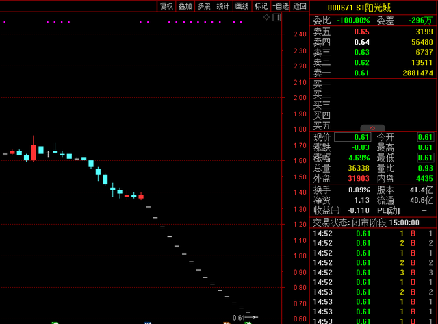Click the 14:52 tick row with volume 3

tap(373, 273)
